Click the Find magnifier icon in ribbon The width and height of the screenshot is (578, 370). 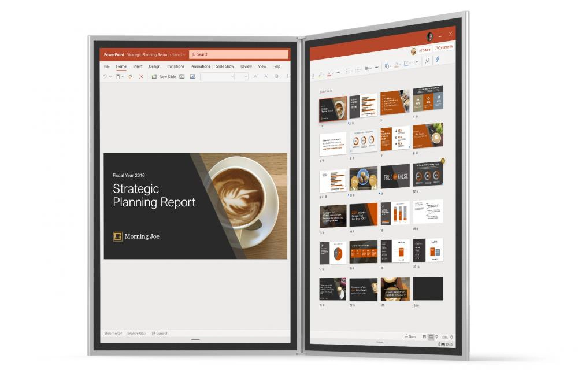(x=427, y=61)
